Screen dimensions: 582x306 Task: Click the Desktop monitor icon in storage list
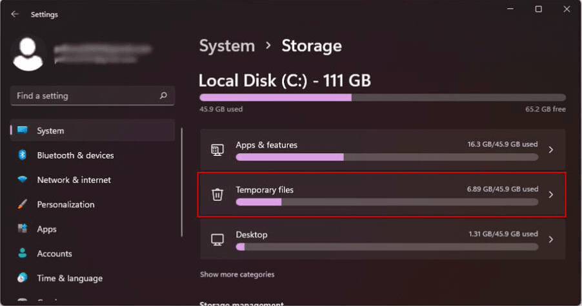click(217, 239)
